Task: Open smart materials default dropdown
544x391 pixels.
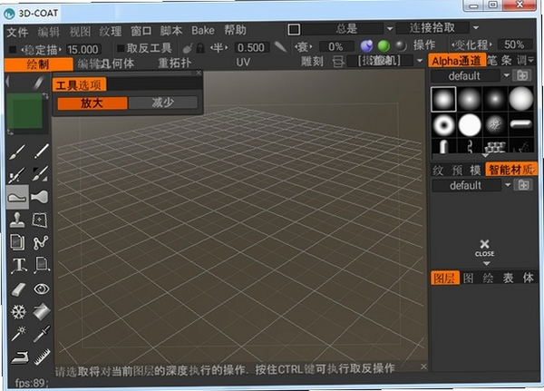Action: coord(508,185)
